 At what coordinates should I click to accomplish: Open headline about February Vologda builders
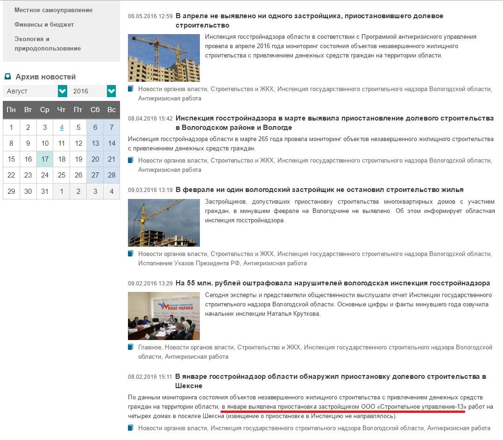click(319, 190)
